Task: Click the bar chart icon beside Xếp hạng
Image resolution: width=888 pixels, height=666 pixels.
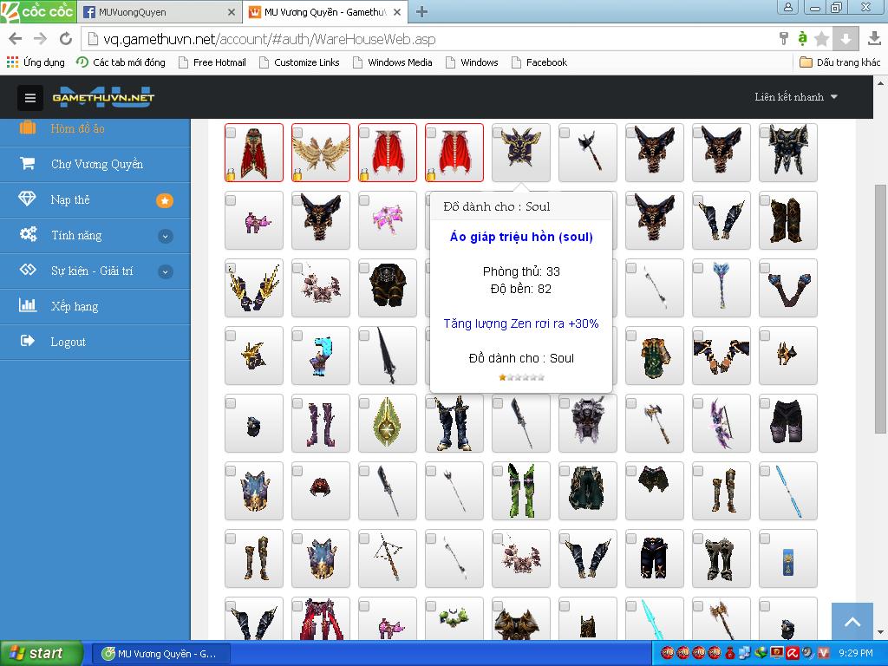Action: 28,306
